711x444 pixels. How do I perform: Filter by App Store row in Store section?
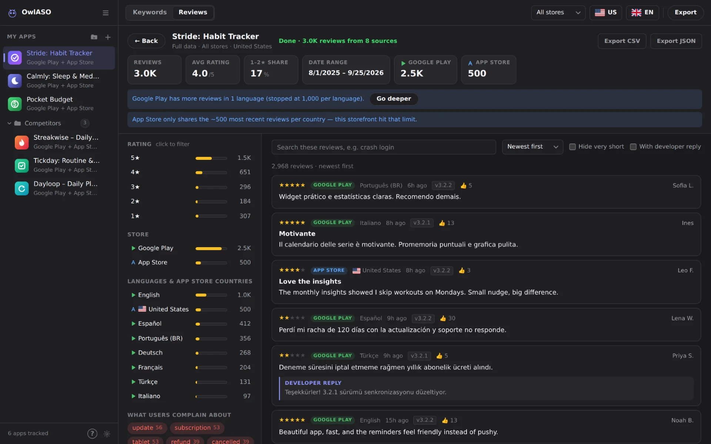[190, 263]
